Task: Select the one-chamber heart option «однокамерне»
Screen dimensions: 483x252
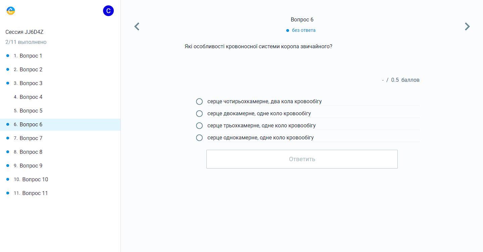Action: point(199,138)
